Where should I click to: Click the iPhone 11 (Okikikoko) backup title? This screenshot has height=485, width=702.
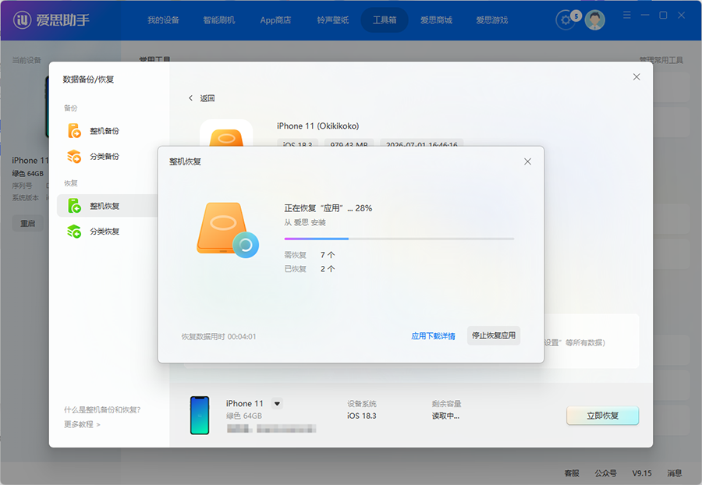318,126
